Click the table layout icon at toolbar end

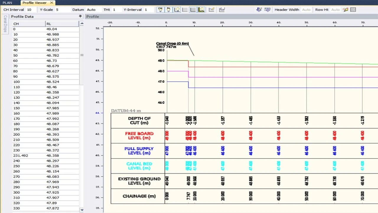click(353, 9)
